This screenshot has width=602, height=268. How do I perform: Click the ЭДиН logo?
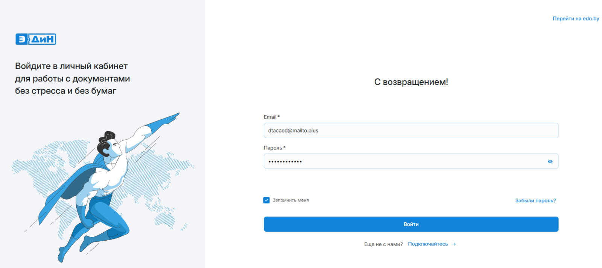(36, 39)
